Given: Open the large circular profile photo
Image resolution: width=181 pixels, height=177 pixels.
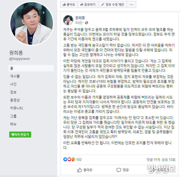Looking at the screenshot, I should [x=32, y=23].
